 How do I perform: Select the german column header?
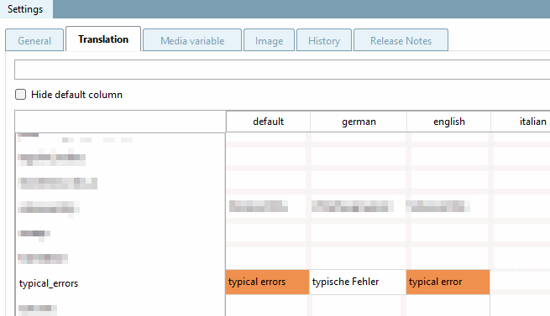click(x=359, y=122)
